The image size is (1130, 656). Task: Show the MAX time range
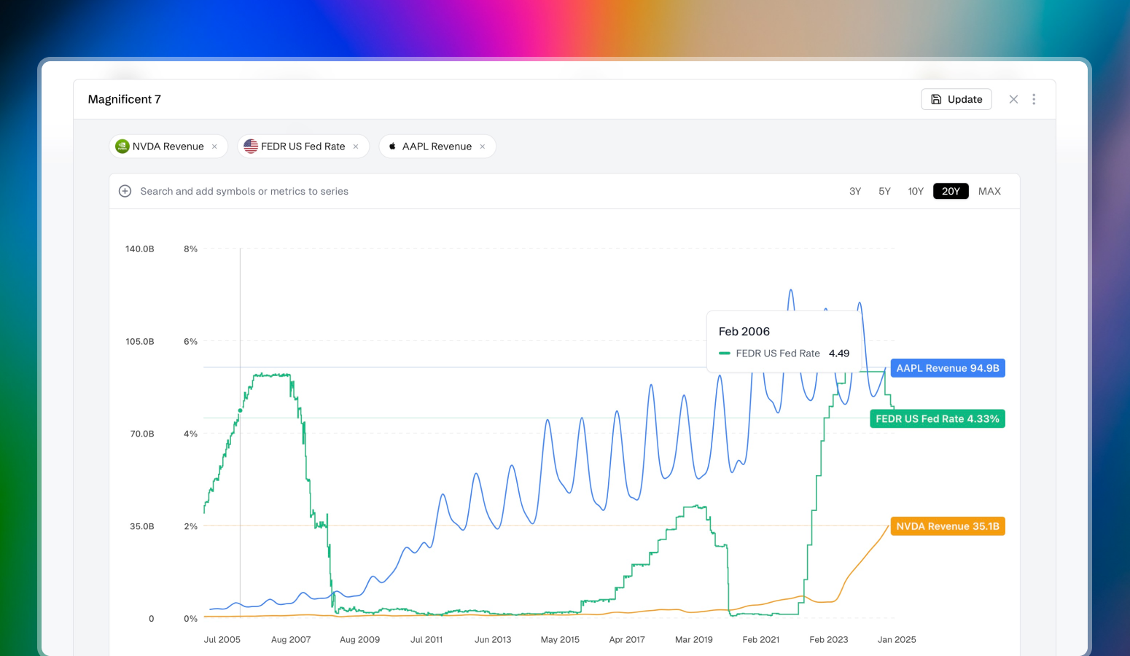pyautogui.click(x=989, y=192)
